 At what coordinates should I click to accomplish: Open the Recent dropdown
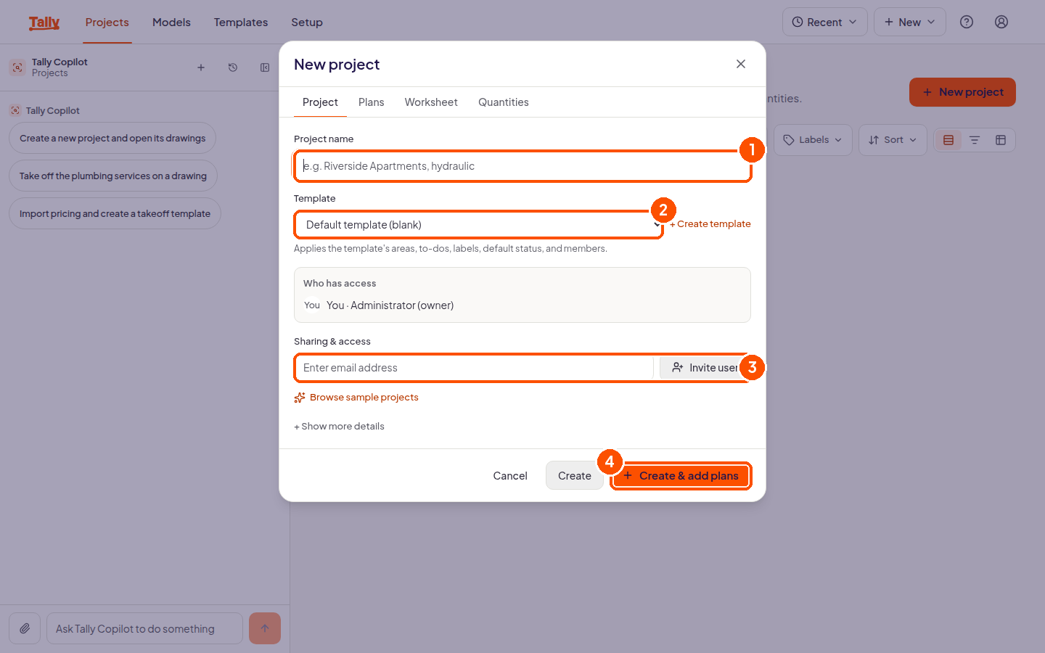(825, 22)
